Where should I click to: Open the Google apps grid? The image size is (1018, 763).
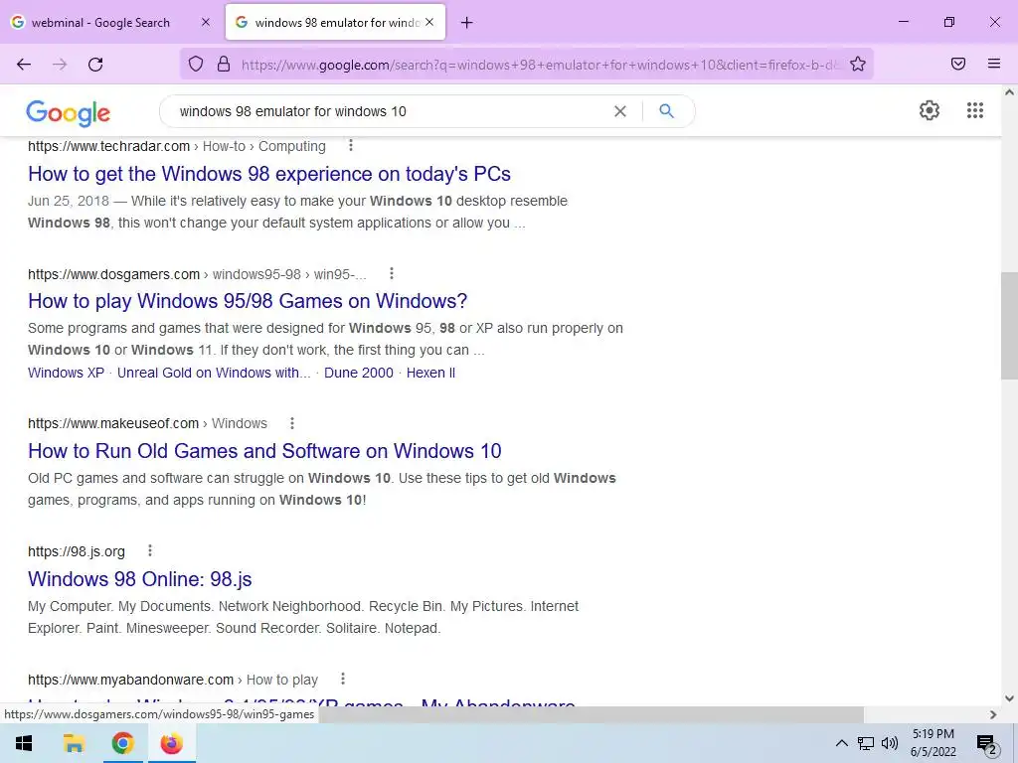tap(975, 110)
